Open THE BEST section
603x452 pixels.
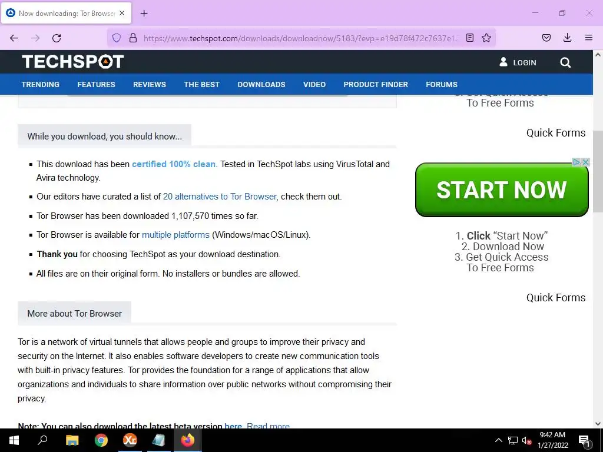point(201,85)
